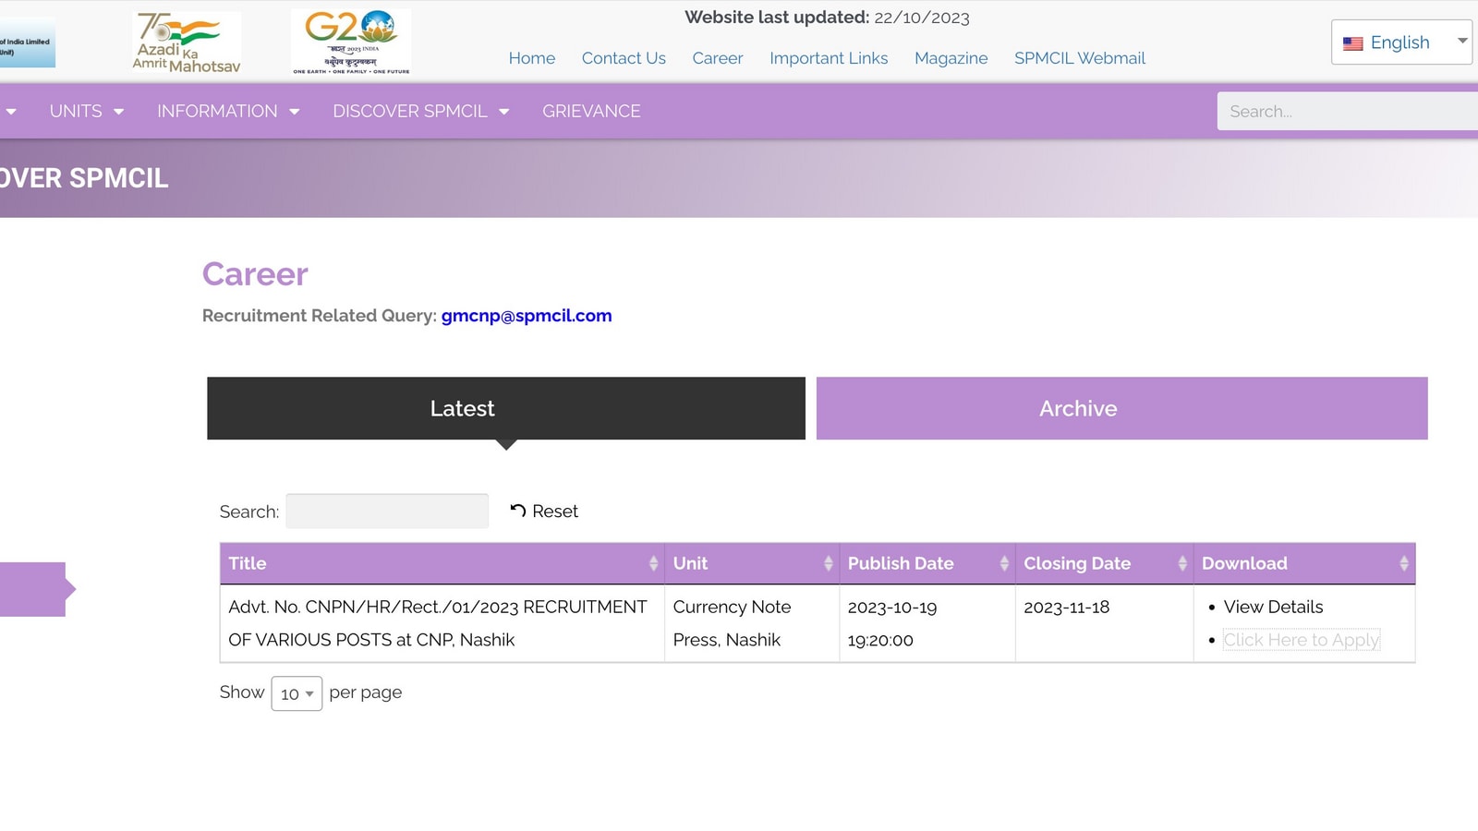
Task: Click the Website last updated date text
Action: click(x=828, y=18)
